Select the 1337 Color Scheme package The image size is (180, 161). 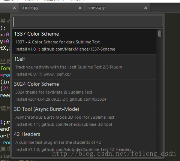point(84,42)
